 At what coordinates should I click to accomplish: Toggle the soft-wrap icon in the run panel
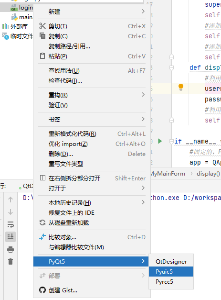click(x=11, y=224)
